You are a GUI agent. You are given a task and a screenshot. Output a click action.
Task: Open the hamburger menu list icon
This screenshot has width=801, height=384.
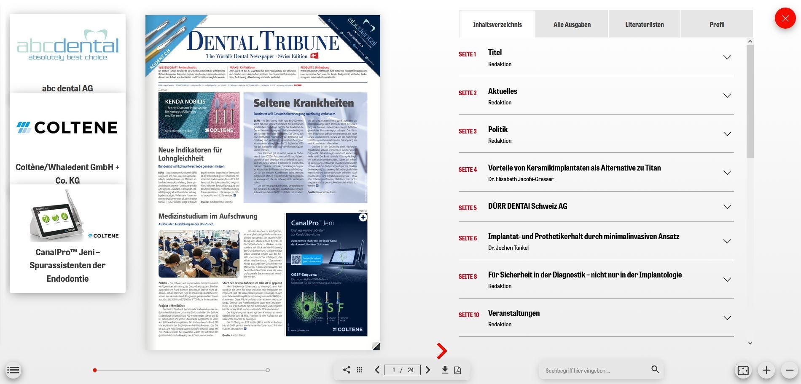pyautogui.click(x=13, y=370)
